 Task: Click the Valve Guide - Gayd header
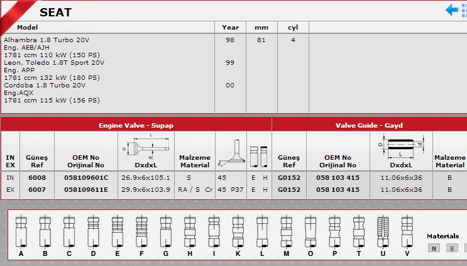coord(370,125)
